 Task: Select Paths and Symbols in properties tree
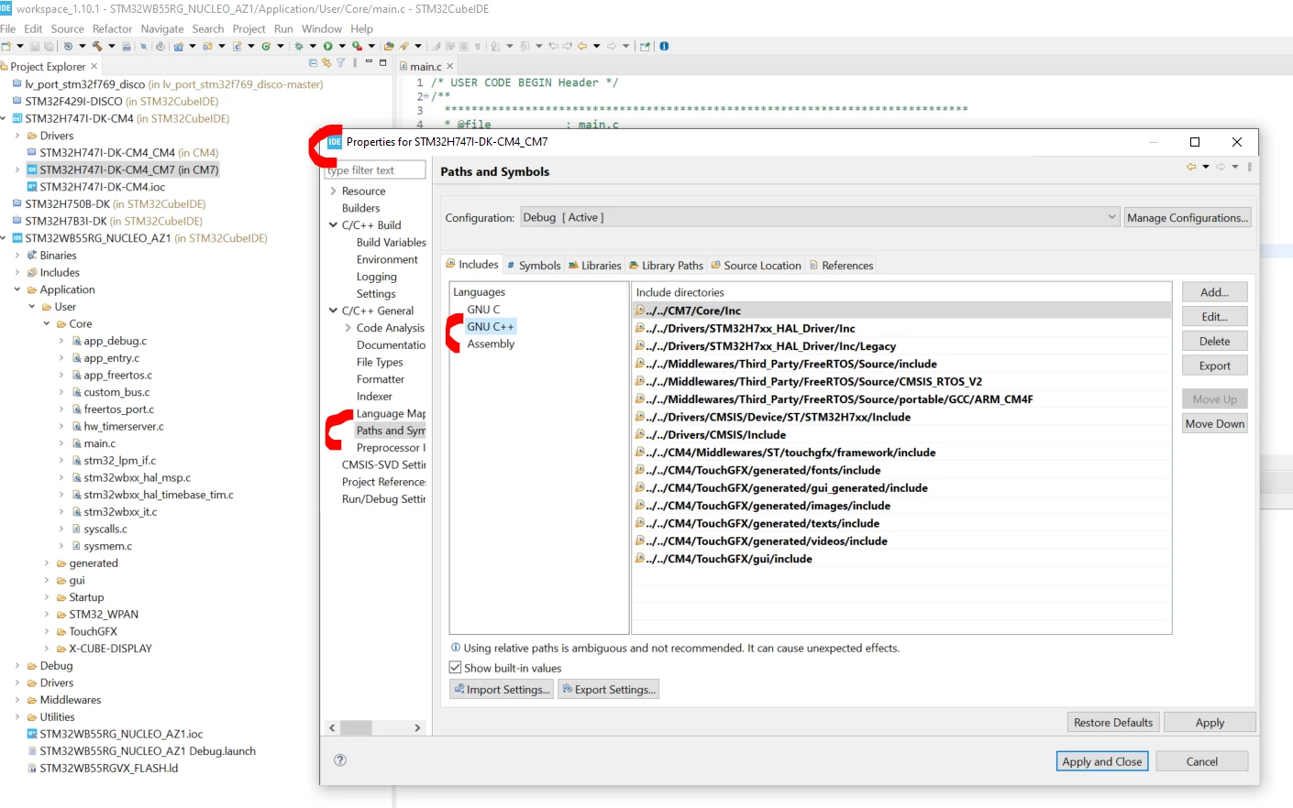pyautogui.click(x=391, y=431)
